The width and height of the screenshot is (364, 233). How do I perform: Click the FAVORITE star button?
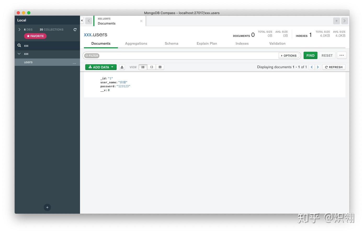point(35,36)
